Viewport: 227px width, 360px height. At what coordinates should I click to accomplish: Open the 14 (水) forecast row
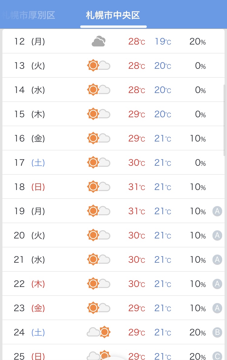pyautogui.click(x=113, y=90)
